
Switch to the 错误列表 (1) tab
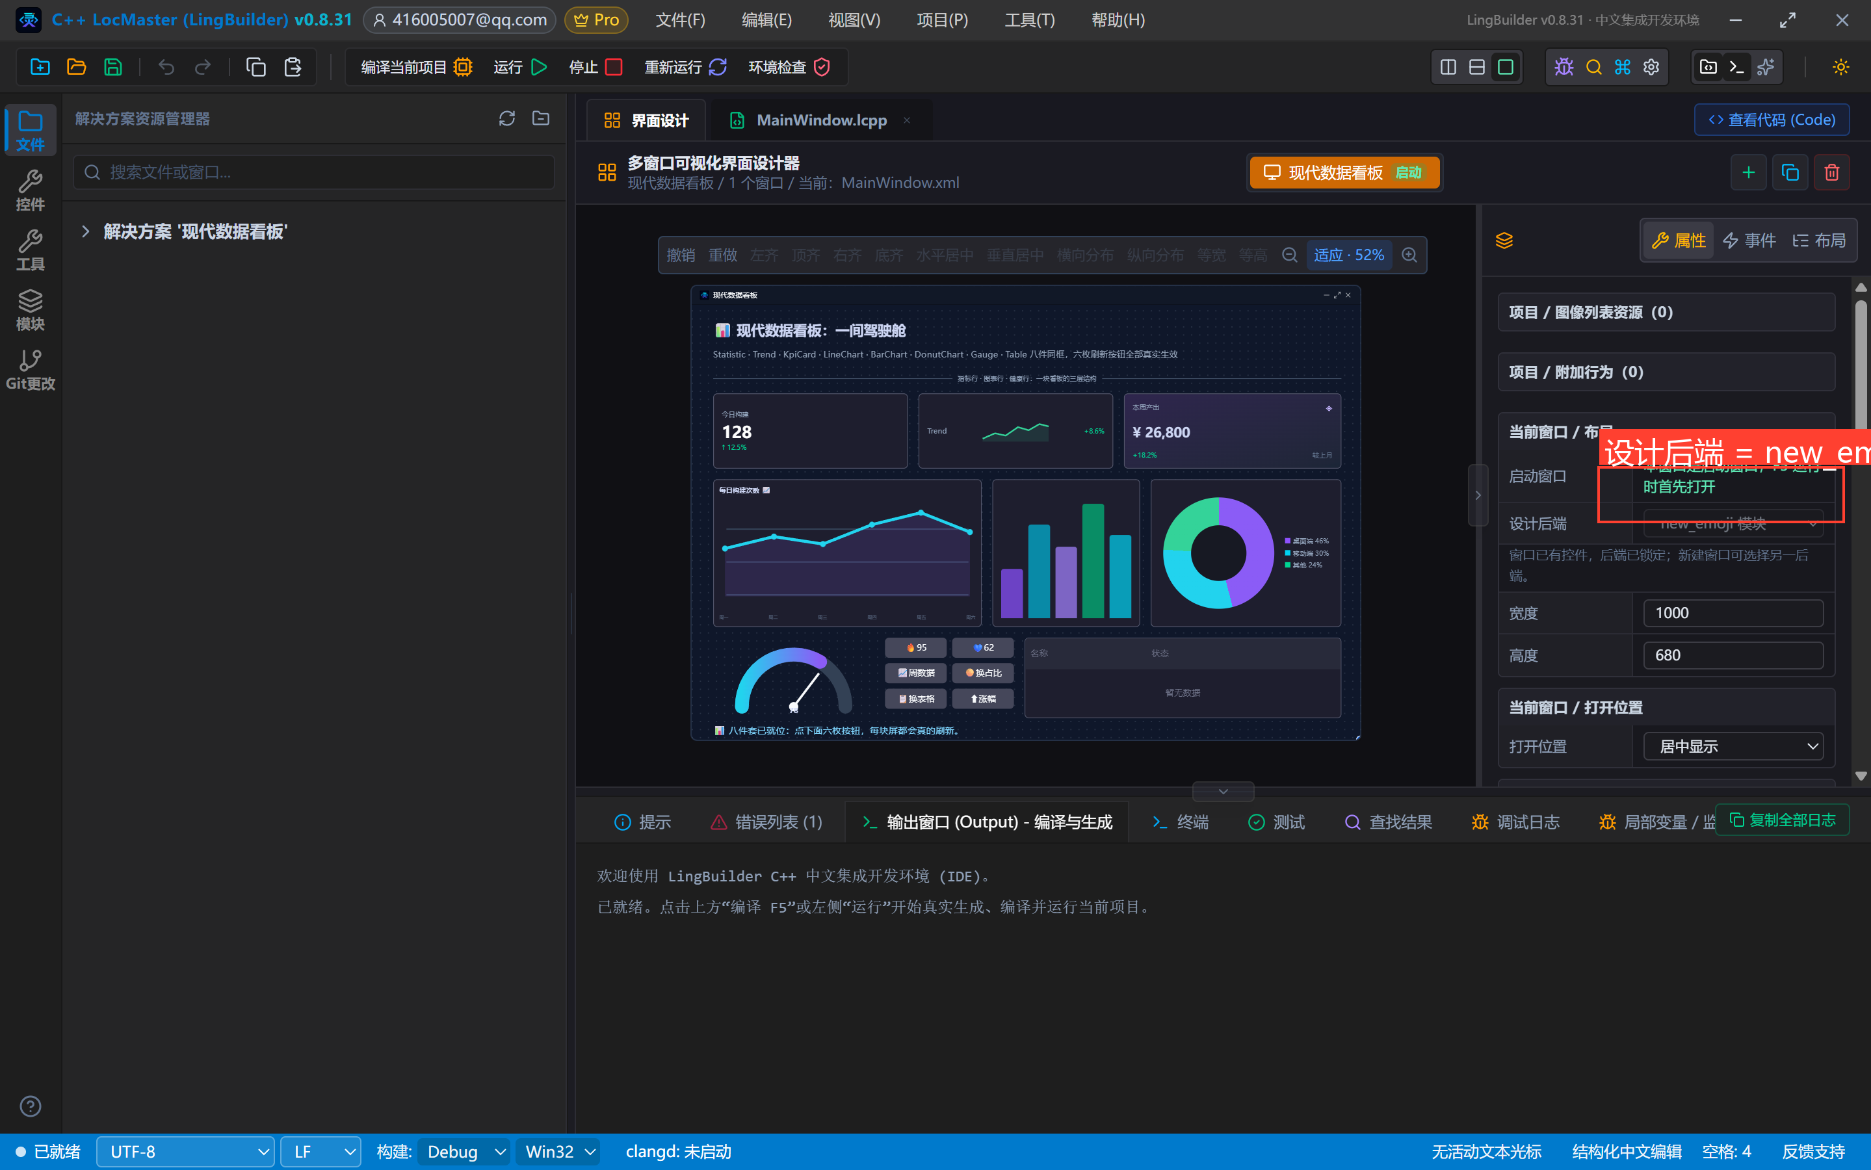[x=766, y=822]
